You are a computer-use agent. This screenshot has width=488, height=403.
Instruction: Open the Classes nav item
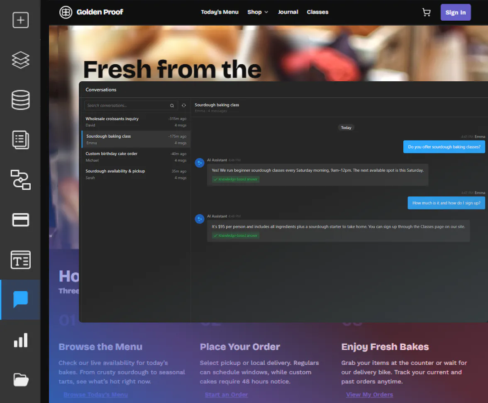pos(317,12)
